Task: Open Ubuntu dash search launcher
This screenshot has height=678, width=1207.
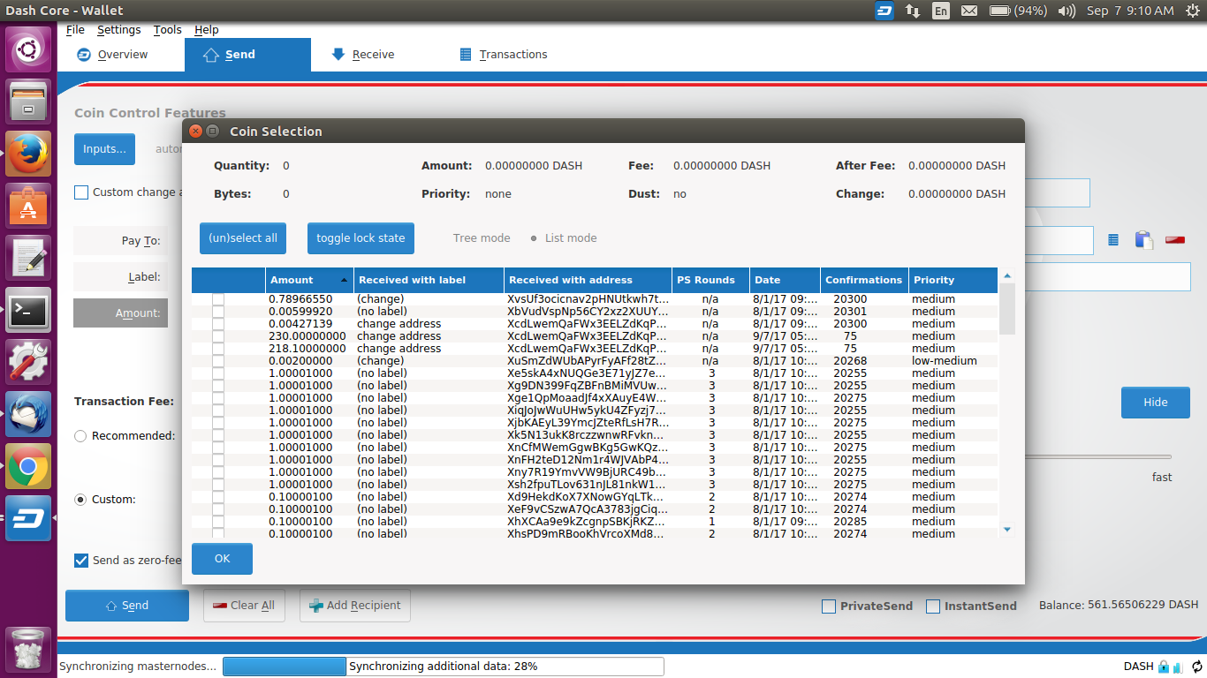Action: point(28,49)
